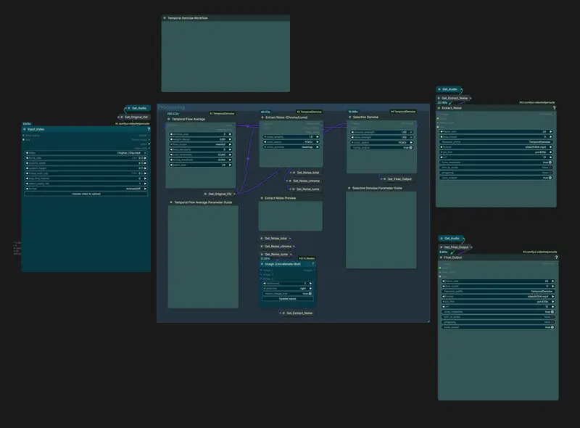Collapse the Get_Original_Vid node dot
580x428 pixels.
[x=206, y=192]
